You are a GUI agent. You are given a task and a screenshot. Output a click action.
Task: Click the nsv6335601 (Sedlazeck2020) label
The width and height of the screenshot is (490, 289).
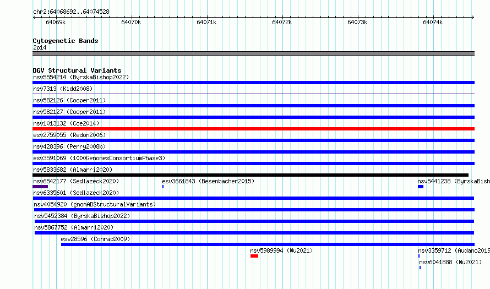[76, 193]
